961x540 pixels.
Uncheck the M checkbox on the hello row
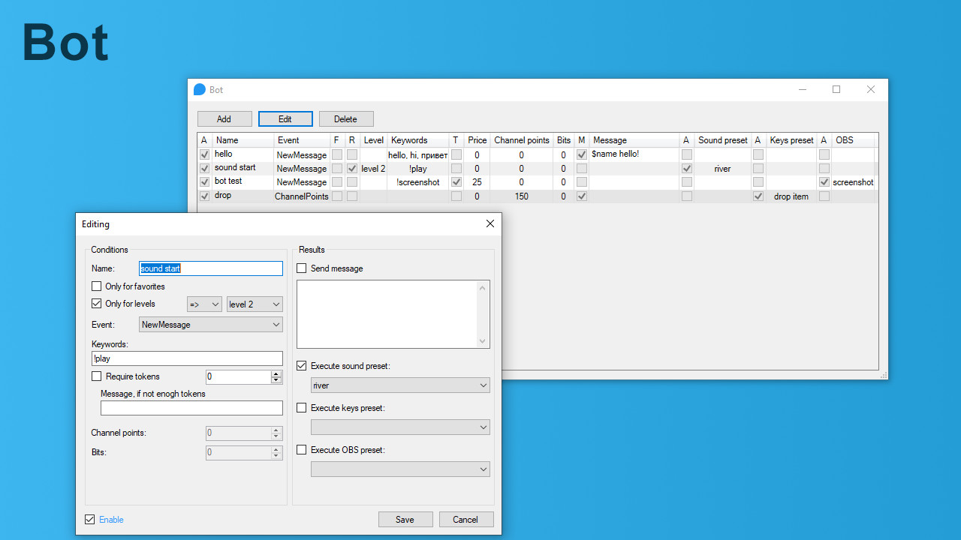tap(581, 154)
